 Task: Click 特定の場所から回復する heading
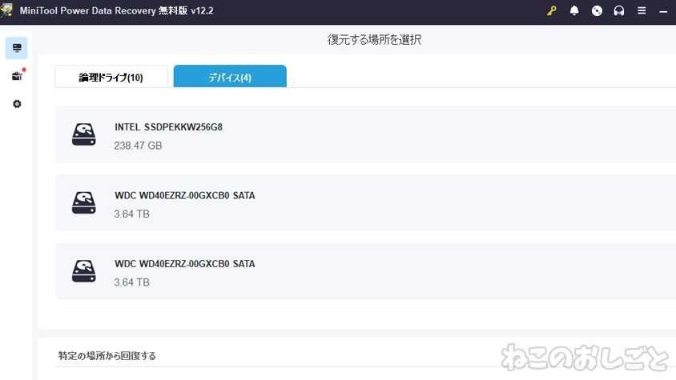pyautogui.click(x=107, y=355)
